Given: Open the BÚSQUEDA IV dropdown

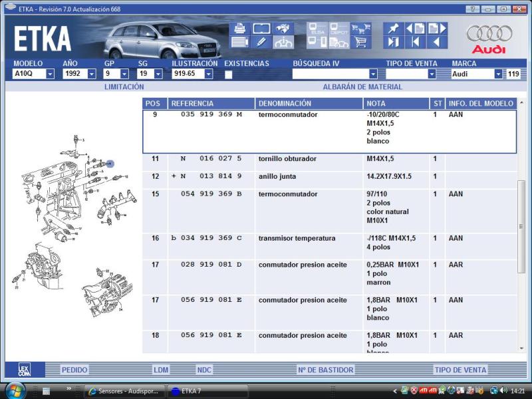Looking at the screenshot, I should click(x=373, y=74).
